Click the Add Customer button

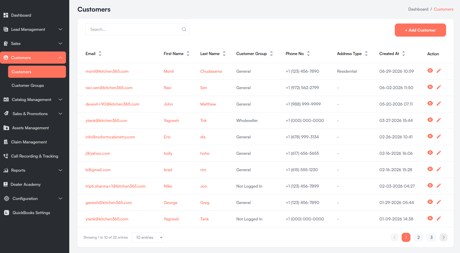tap(420, 30)
